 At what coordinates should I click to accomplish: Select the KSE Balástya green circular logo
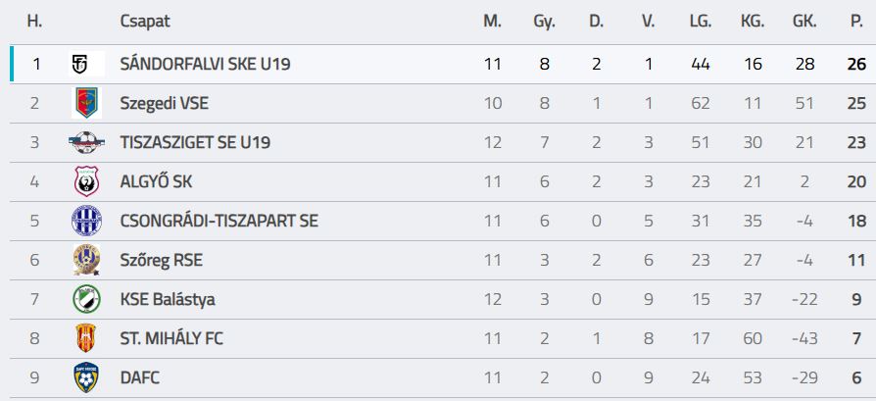click(x=86, y=299)
